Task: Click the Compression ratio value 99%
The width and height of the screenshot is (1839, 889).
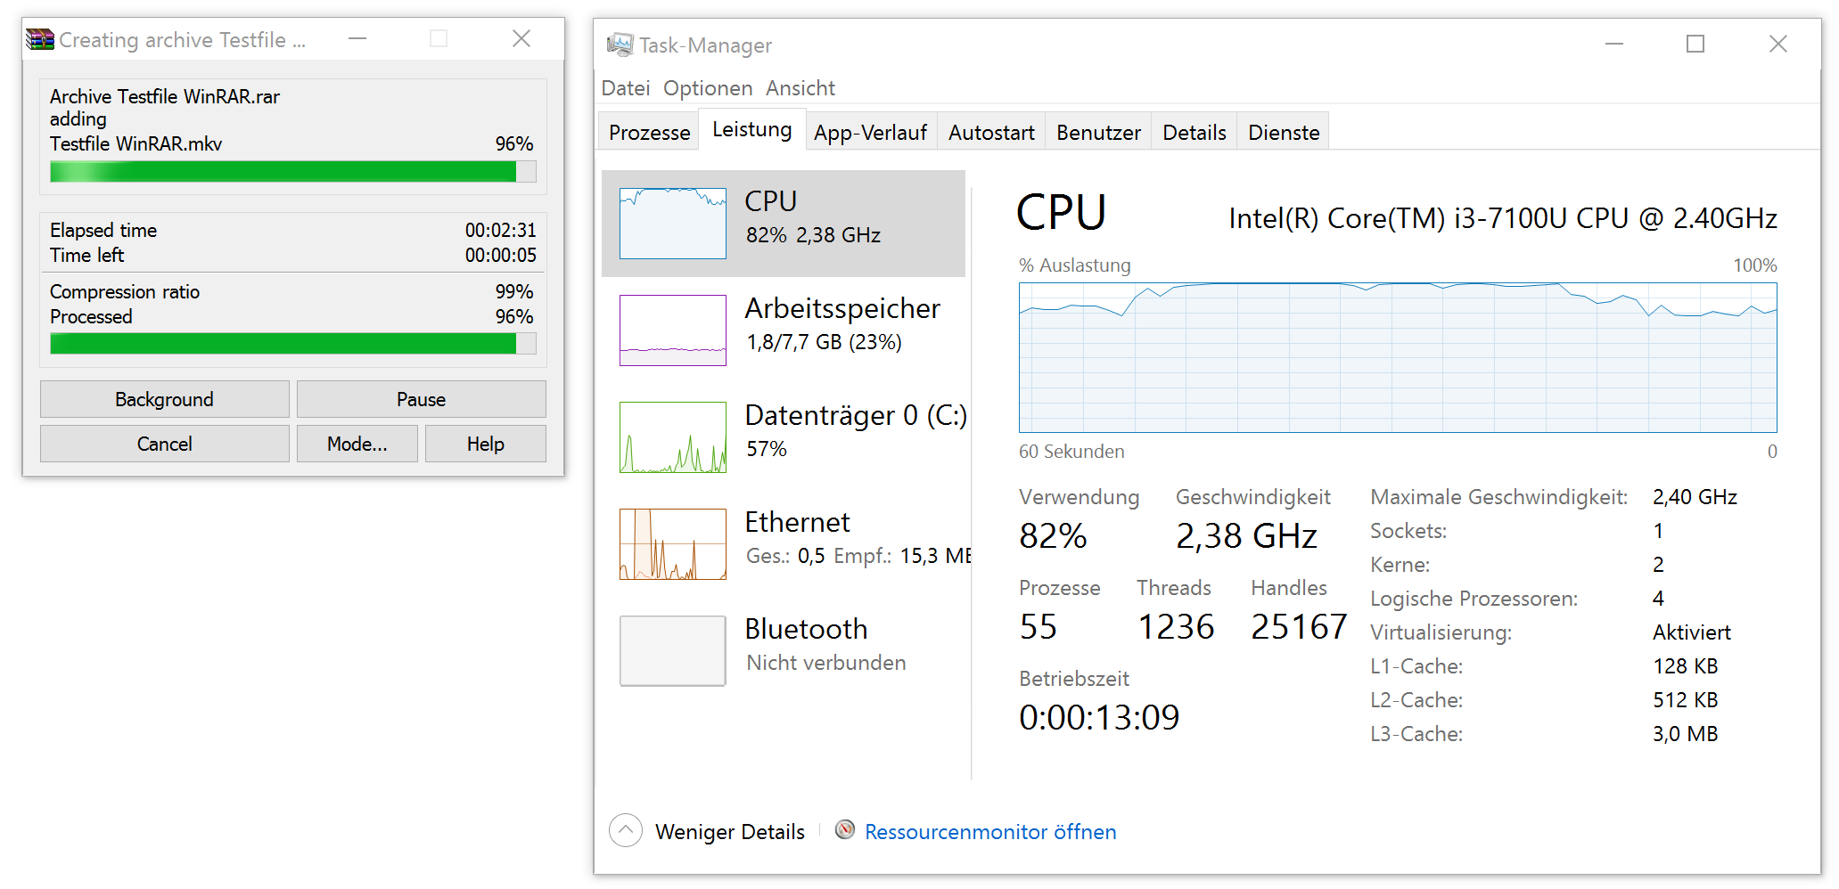Action: coord(514,291)
